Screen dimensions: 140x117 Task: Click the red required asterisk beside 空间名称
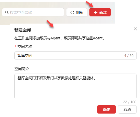tap(15, 46)
